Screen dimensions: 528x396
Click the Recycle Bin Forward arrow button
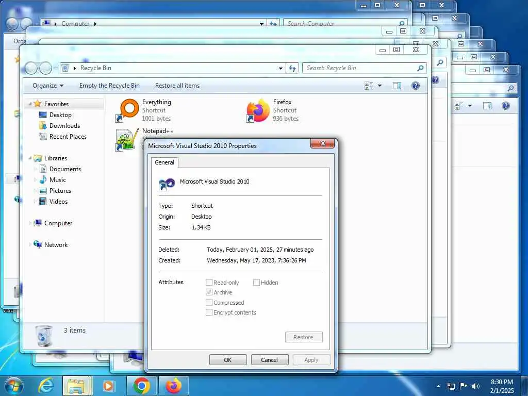tap(45, 68)
